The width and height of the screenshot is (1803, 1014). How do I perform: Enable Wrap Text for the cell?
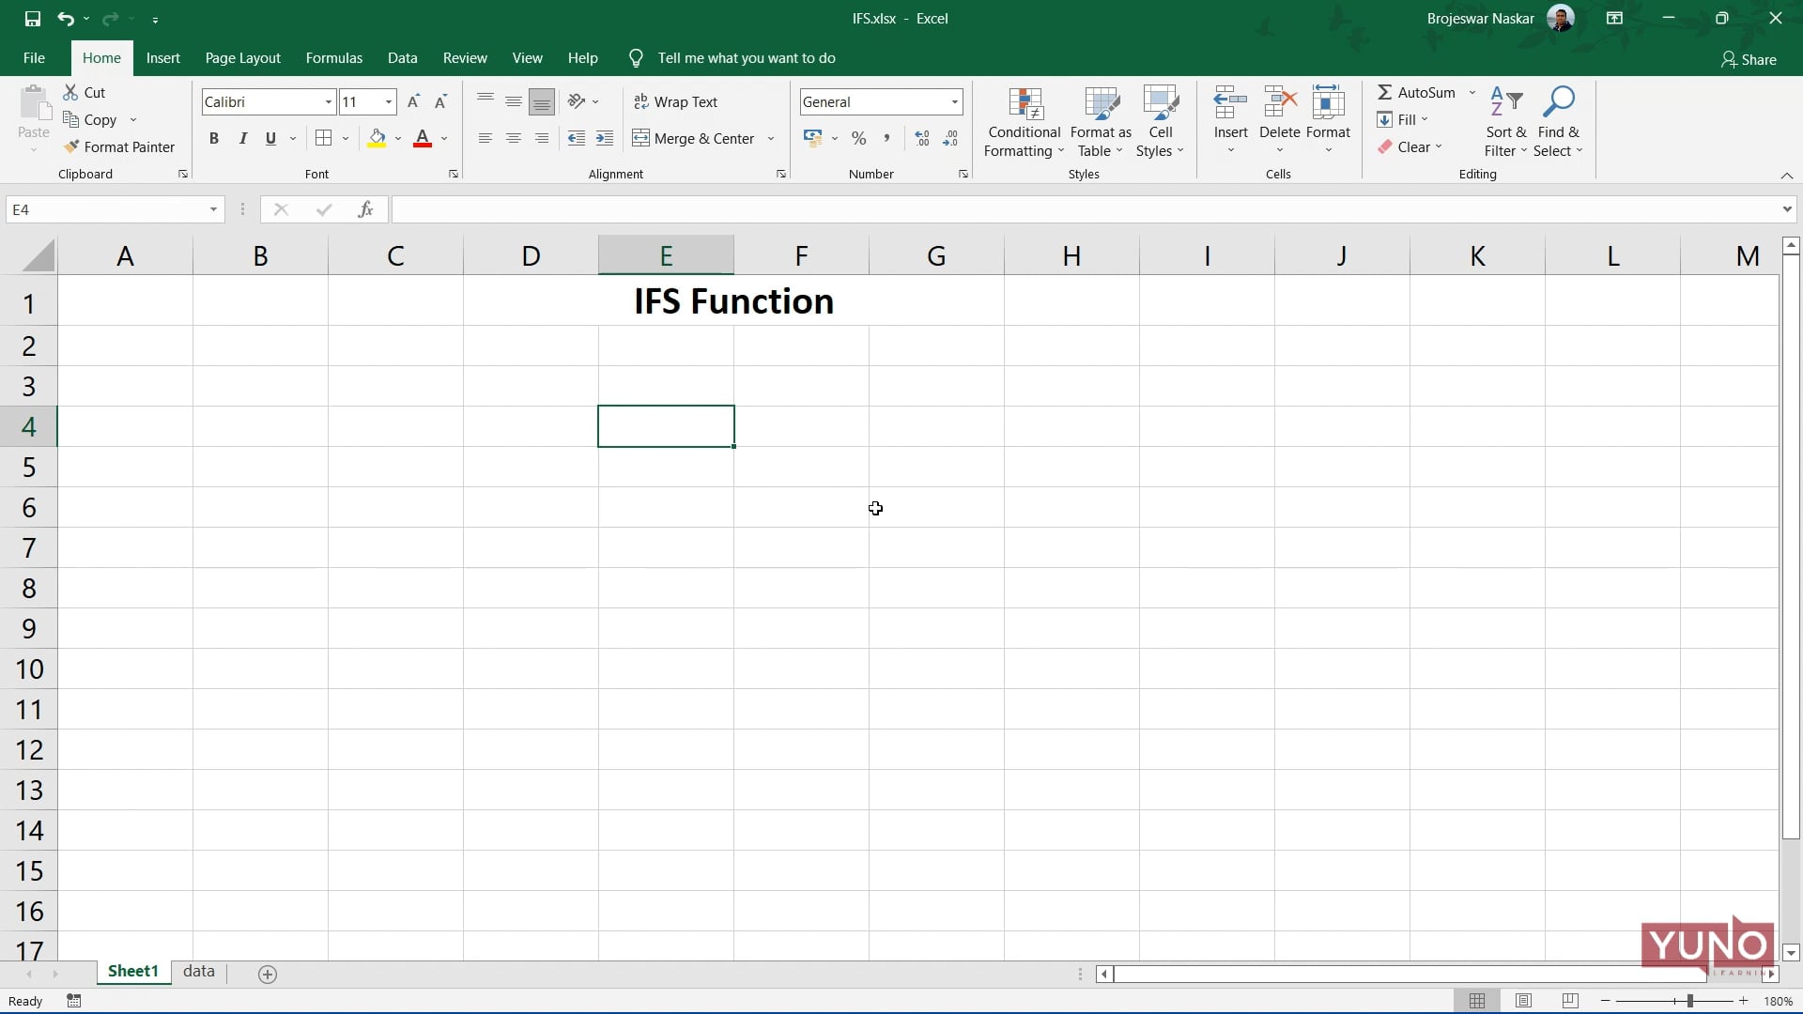point(676,101)
